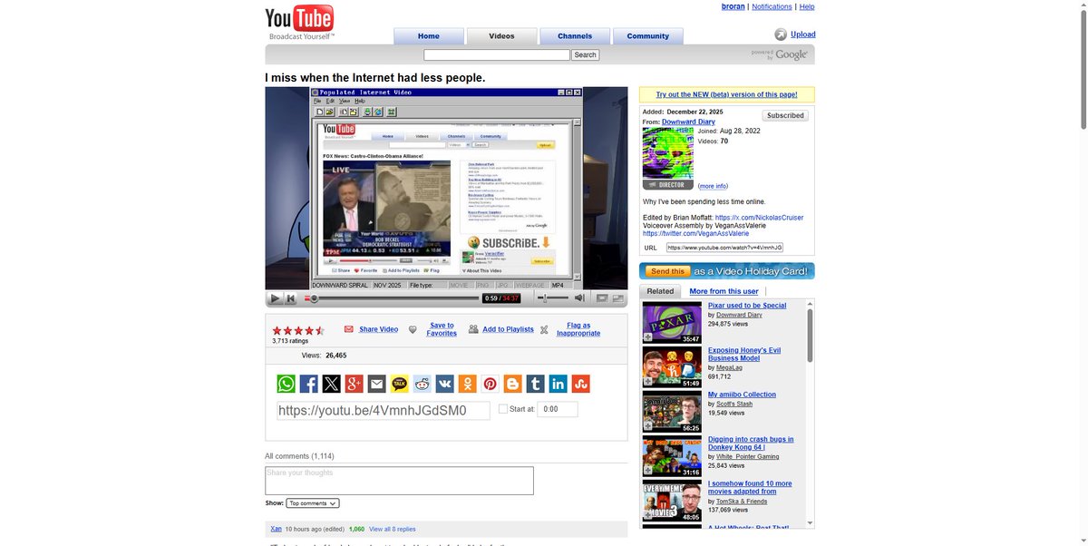Open the Help link at top
The height and width of the screenshot is (546, 1088).
point(807,6)
